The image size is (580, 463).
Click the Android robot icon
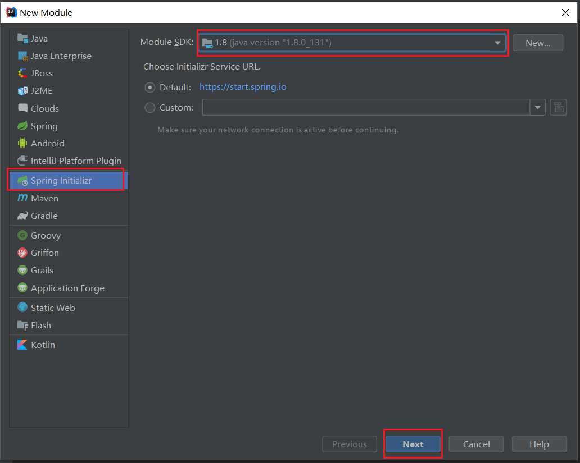pyautogui.click(x=22, y=143)
